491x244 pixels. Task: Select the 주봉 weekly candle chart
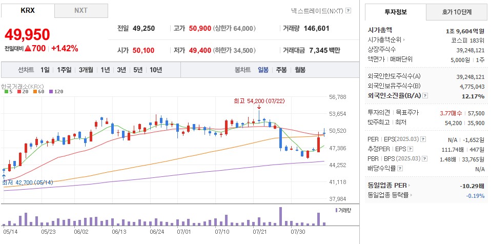(x=281, y=70)
